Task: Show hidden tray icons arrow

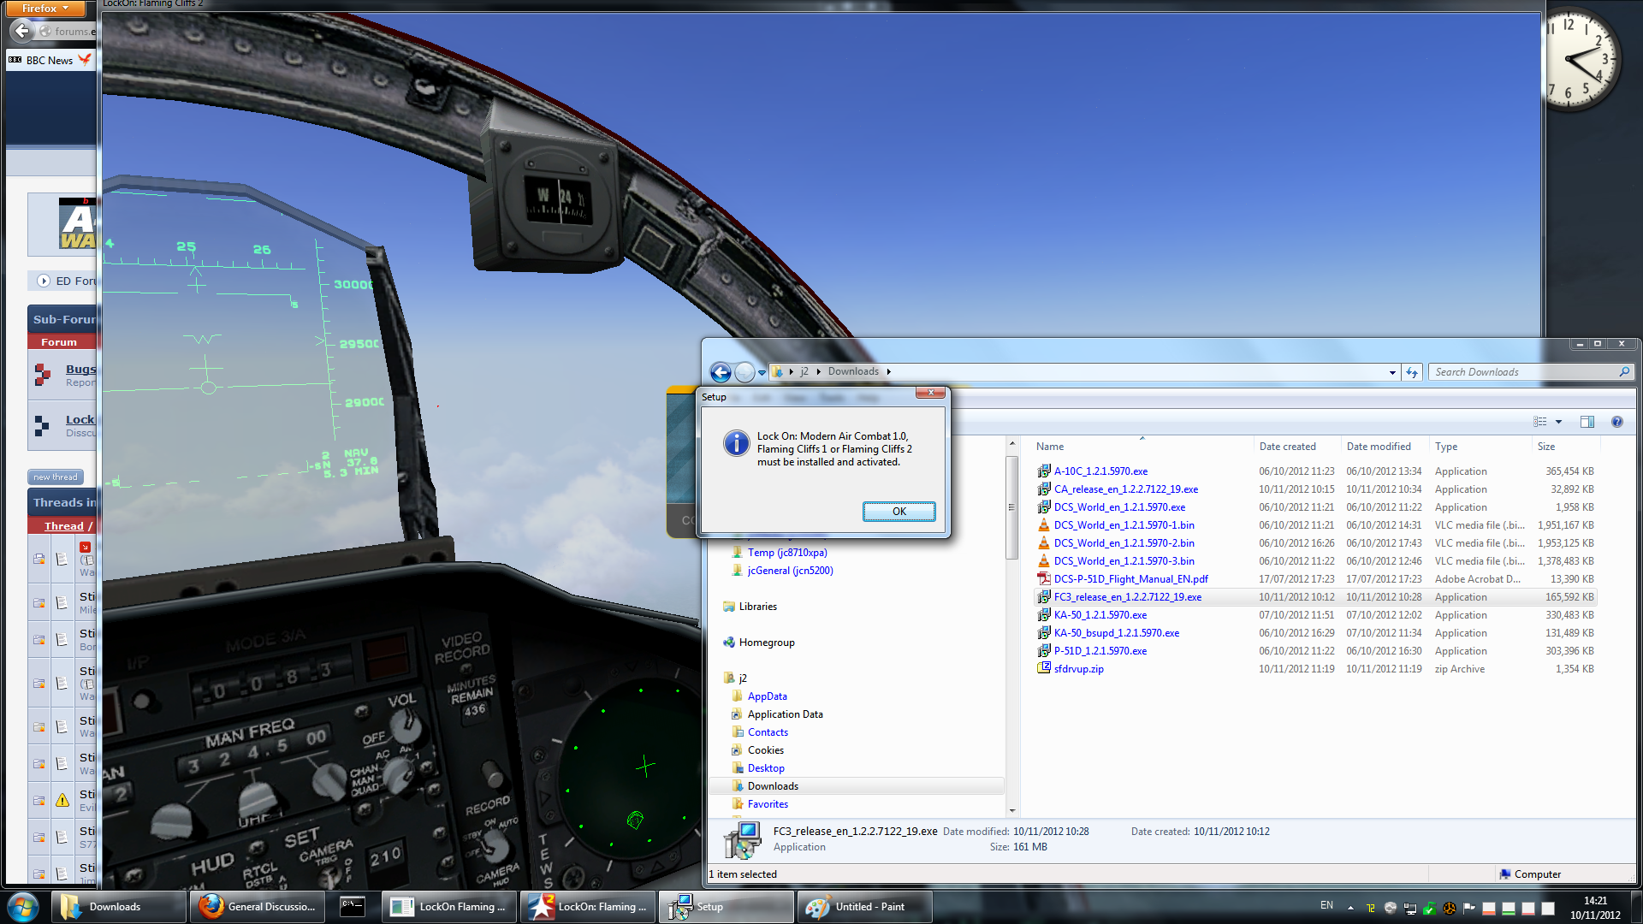Action: pos(1350,907)
